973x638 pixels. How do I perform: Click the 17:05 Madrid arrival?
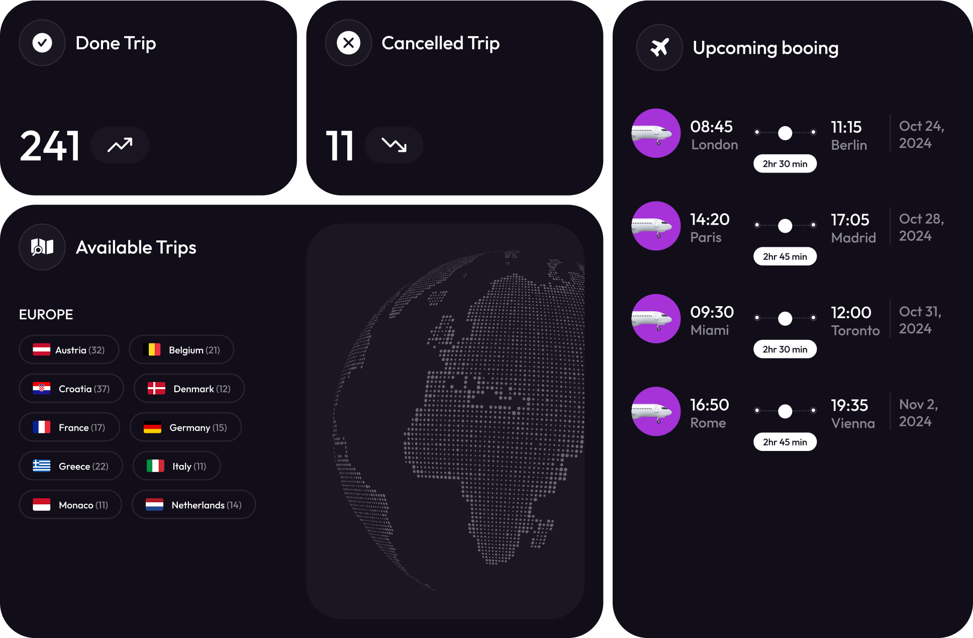853,228
